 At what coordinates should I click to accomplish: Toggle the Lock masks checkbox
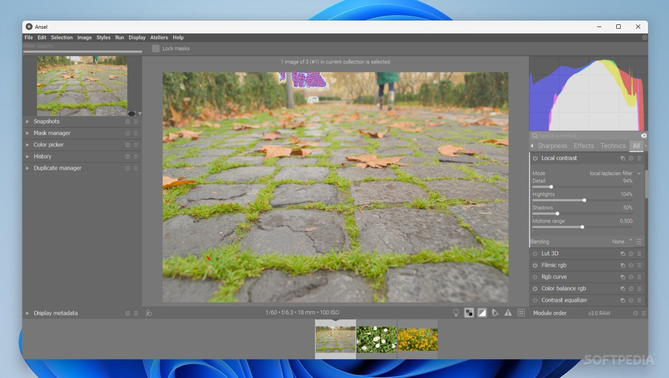pos(156,48)
